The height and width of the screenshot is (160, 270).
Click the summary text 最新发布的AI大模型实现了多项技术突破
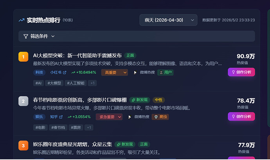(x=72, y=64)
